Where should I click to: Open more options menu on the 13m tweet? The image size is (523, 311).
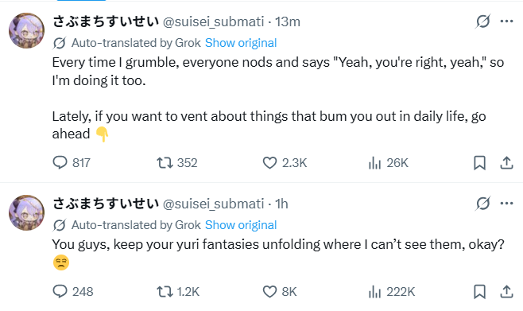pos(506,21)
